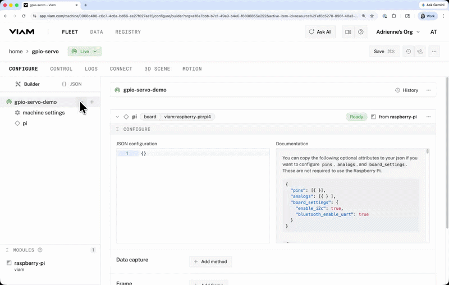Click the Ask Gemini button
This screenshot has width=449, height=285.
pos(433,5)
